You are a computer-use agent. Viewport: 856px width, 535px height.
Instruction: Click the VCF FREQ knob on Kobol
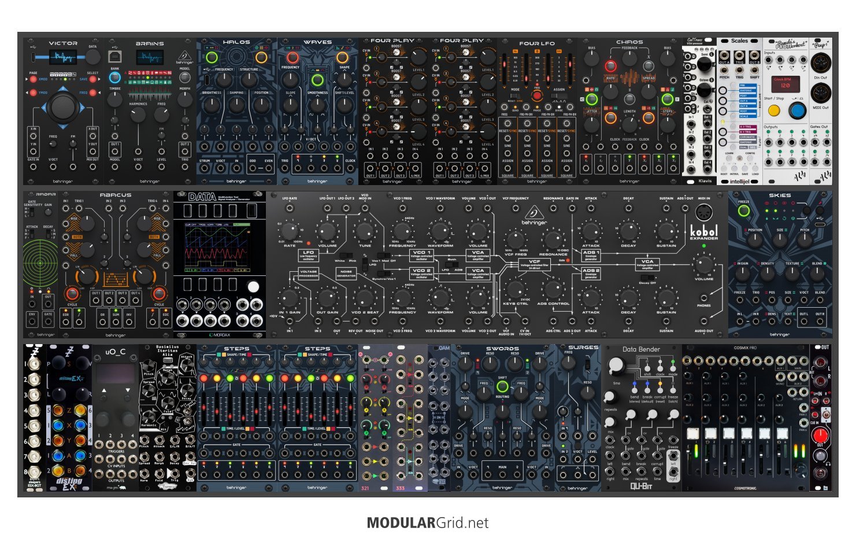(x=516, y=239)
